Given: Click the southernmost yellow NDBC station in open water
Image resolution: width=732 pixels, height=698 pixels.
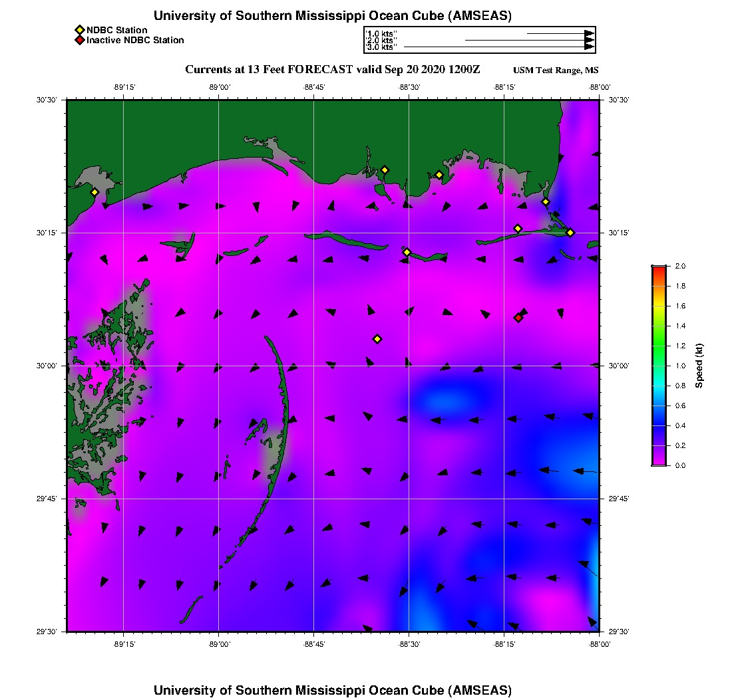Looking at the screenshot, I should [377, 339].
